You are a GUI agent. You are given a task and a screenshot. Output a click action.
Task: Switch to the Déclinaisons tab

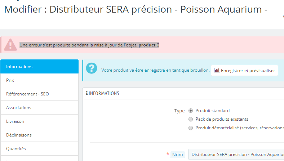[39, 135]
